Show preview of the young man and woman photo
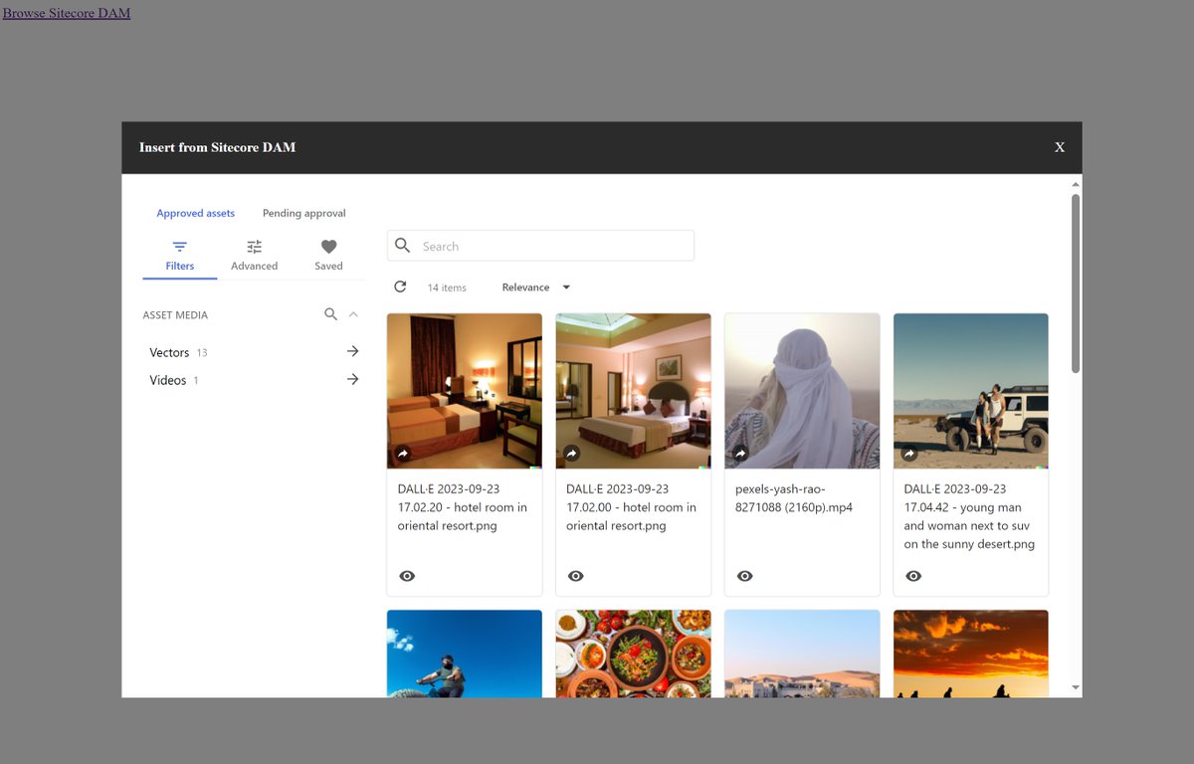Viewport: 1194px width, 764px height. pos(913,575)
